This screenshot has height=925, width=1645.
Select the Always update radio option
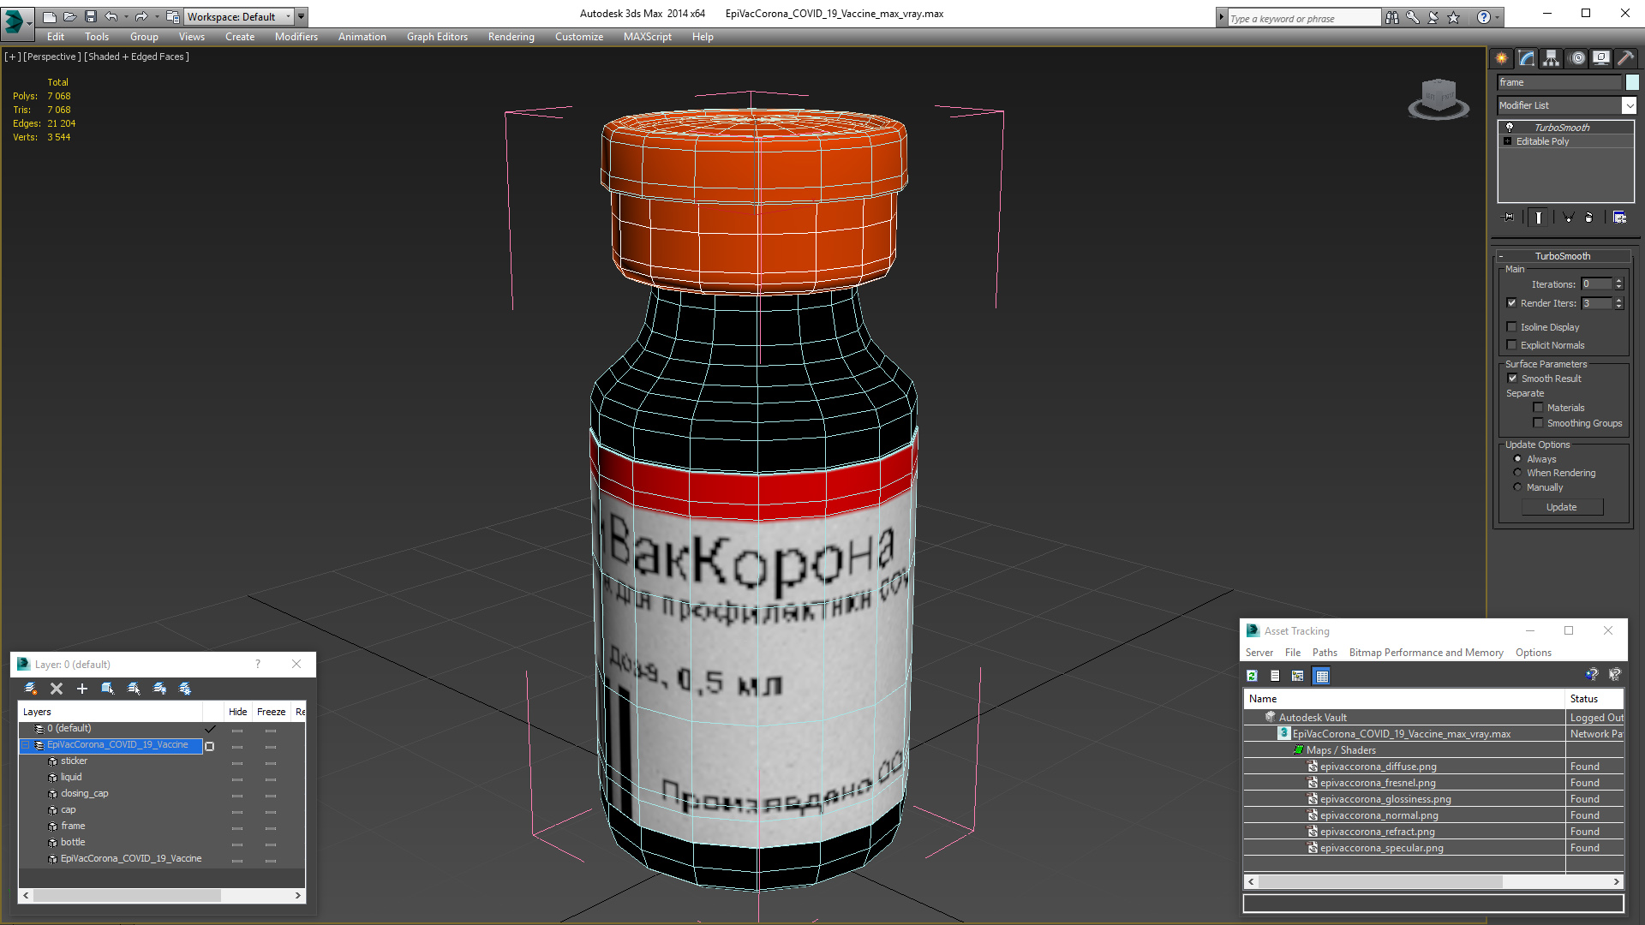(1518, 459)
